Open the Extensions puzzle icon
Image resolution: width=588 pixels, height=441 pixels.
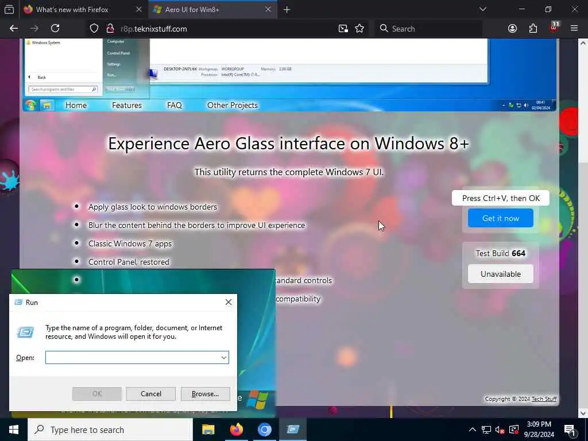533,29
